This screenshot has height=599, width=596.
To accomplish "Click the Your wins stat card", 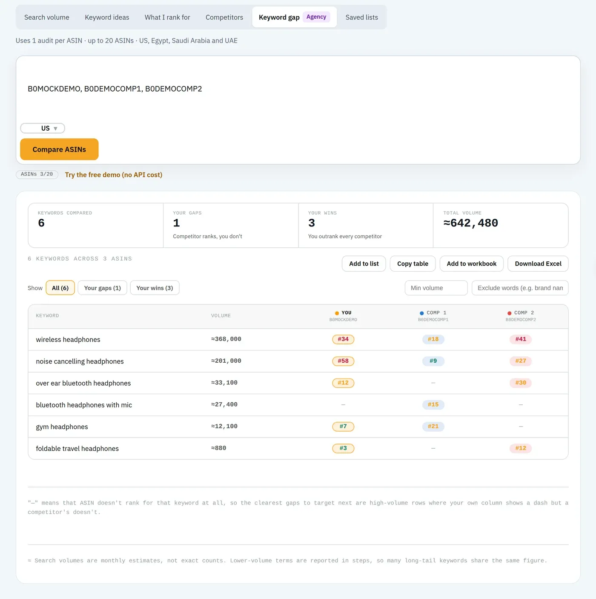I will [366, 225].
